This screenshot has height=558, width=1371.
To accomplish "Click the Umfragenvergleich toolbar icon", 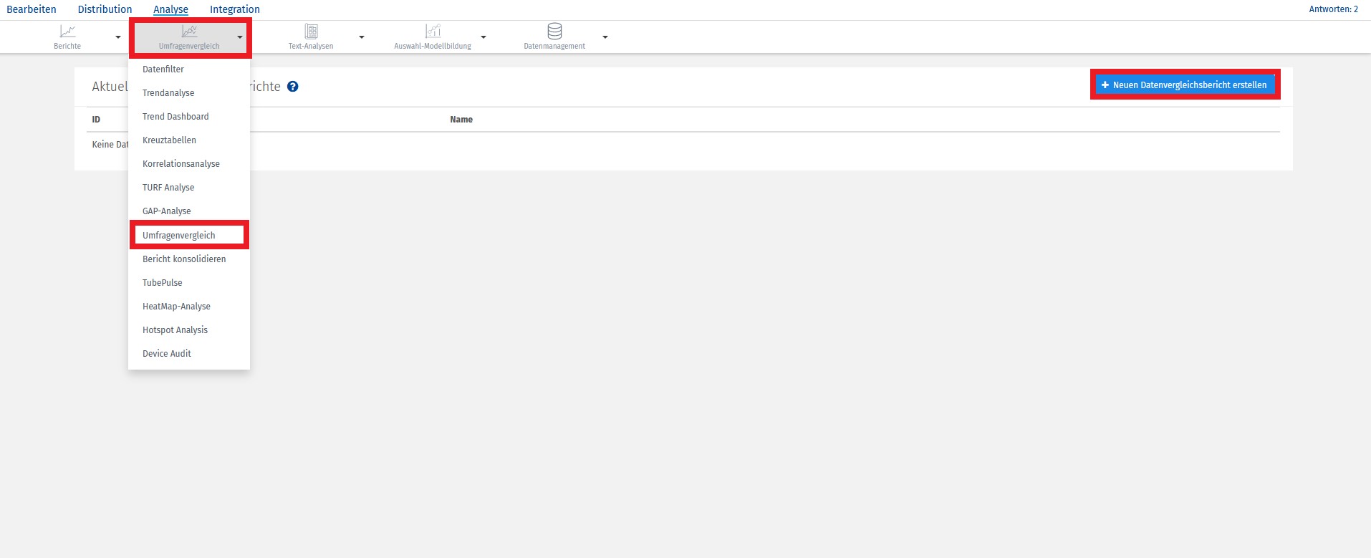I will (x=189, y=32).
